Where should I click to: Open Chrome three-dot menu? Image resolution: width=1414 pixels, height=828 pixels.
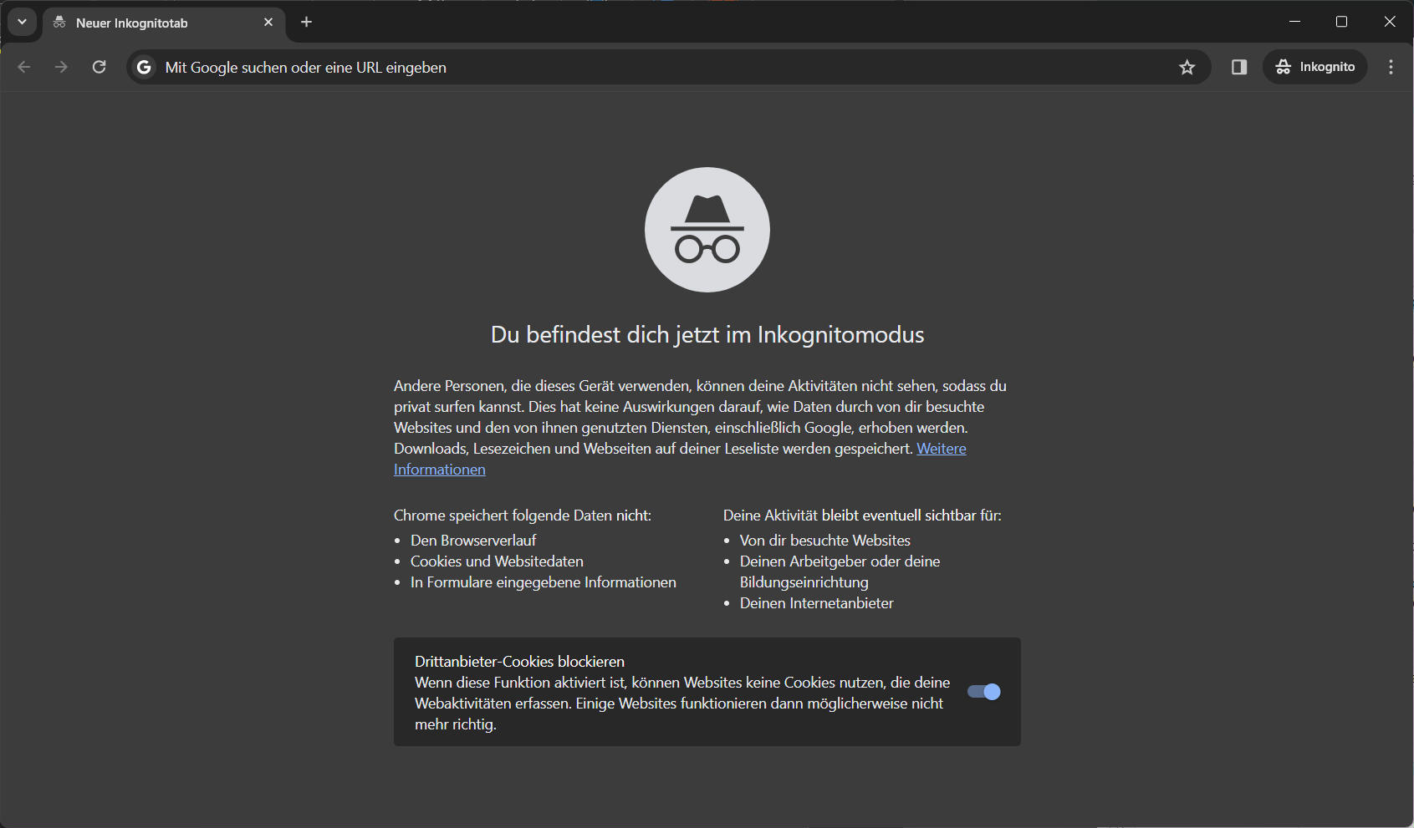pos(1391,67)
